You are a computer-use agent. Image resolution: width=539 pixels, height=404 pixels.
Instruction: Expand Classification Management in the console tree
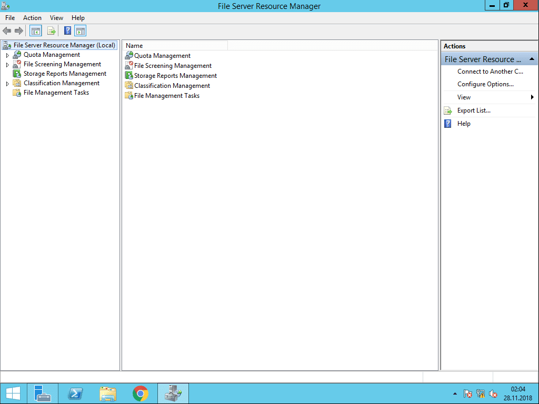tap(8, 83)
